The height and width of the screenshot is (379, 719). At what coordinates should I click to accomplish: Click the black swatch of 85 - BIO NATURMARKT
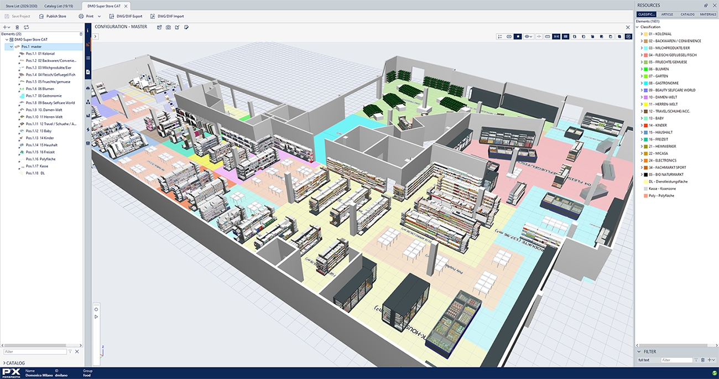(x=646, y=175)
